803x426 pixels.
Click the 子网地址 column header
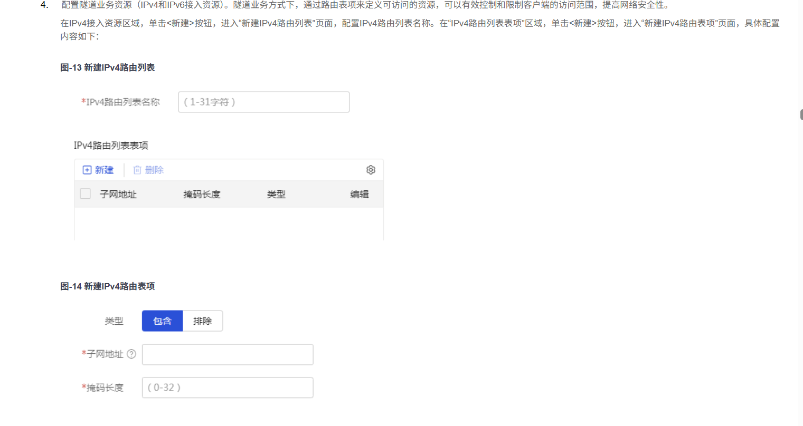[x=118, y=195]
